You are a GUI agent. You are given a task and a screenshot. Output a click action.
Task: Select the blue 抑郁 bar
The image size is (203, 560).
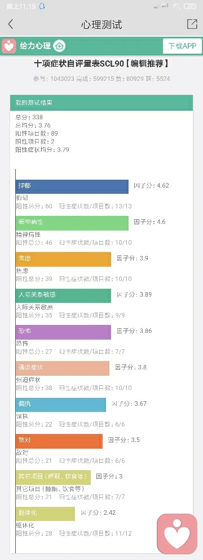[x=72, y=186]
